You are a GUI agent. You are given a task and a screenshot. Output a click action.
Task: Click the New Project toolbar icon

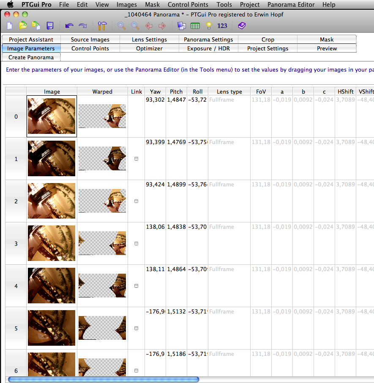click(x=10, y=26)
